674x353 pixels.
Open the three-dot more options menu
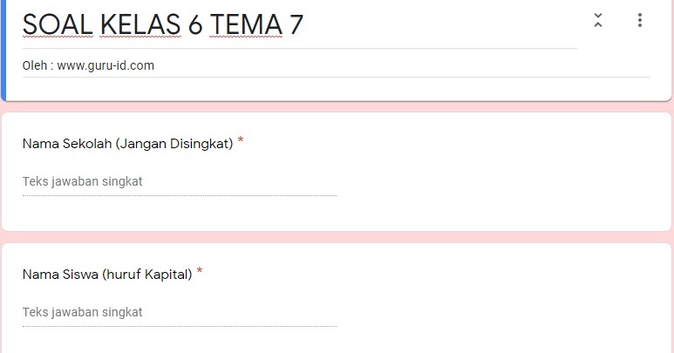640,20
